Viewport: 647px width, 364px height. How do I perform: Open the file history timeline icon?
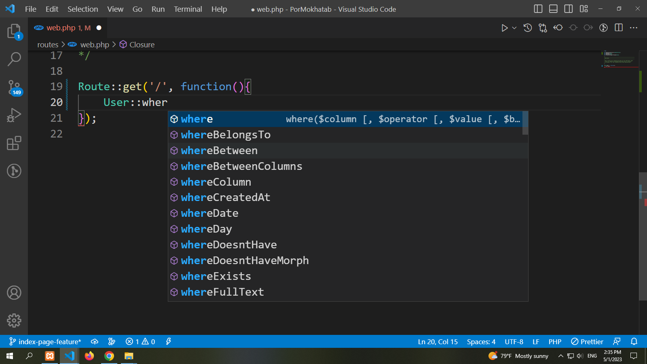click(x=528, y=28)
